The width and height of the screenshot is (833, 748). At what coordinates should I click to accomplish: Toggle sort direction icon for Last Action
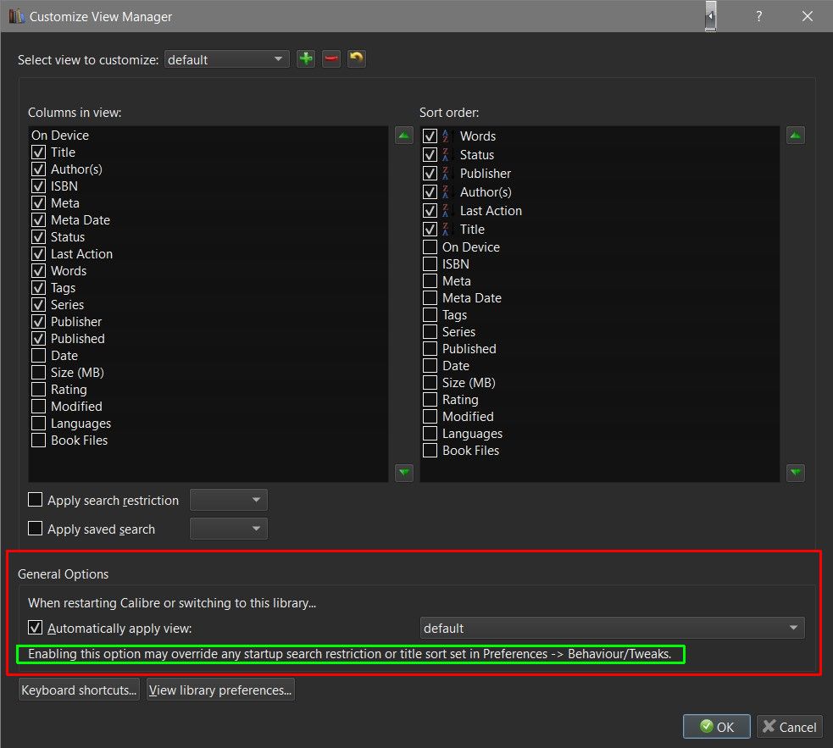[446, 210]
